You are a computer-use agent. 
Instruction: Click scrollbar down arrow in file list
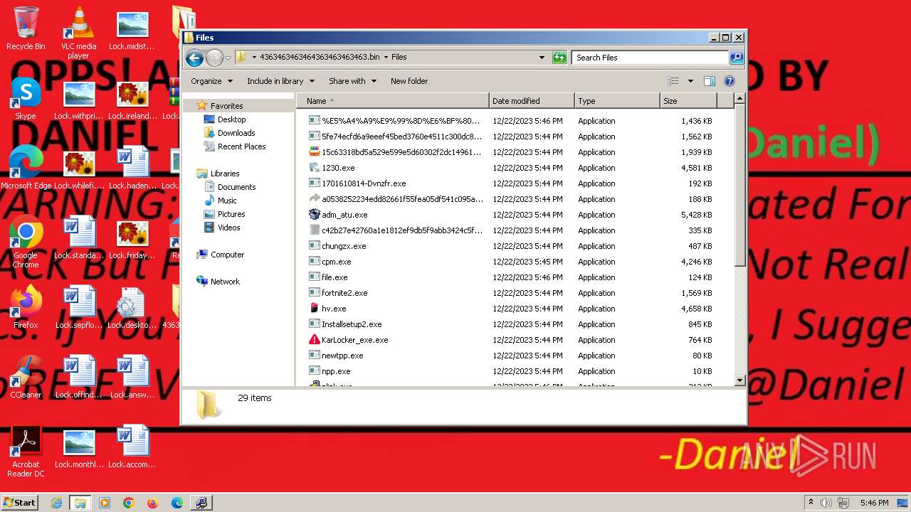[739, 380]
